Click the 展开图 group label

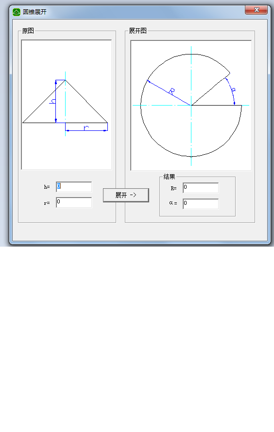coord(138,31)
